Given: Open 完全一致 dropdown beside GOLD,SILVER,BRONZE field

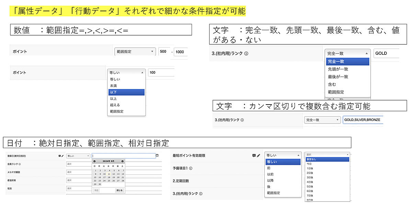Looking at the screenshot, I should [x=322, y=120].
